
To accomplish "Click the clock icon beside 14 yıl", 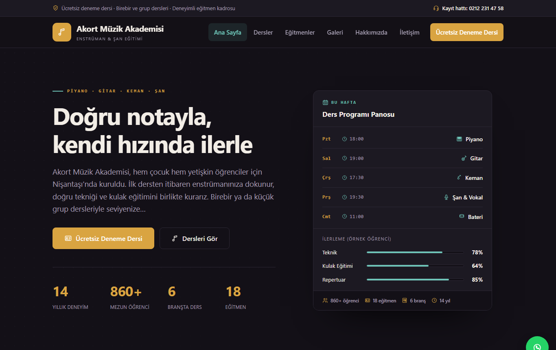I will (x=434, y=300).
